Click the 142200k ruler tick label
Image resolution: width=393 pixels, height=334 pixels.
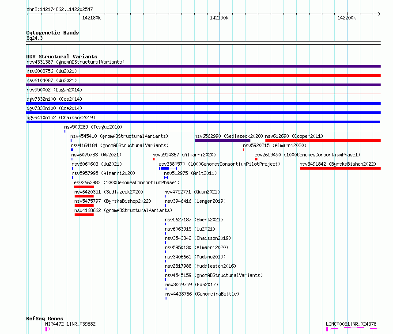point(347,18)
